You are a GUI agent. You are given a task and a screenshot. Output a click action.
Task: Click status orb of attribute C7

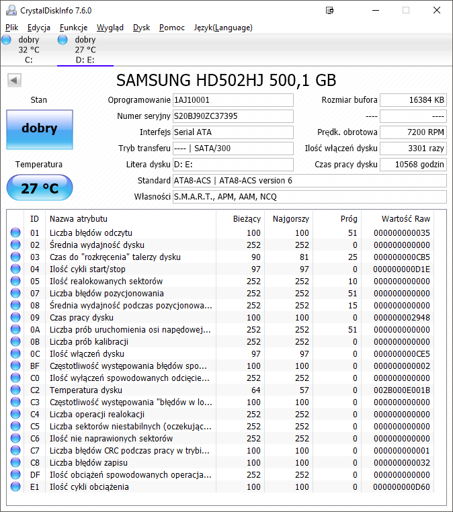tap(15, 450)
